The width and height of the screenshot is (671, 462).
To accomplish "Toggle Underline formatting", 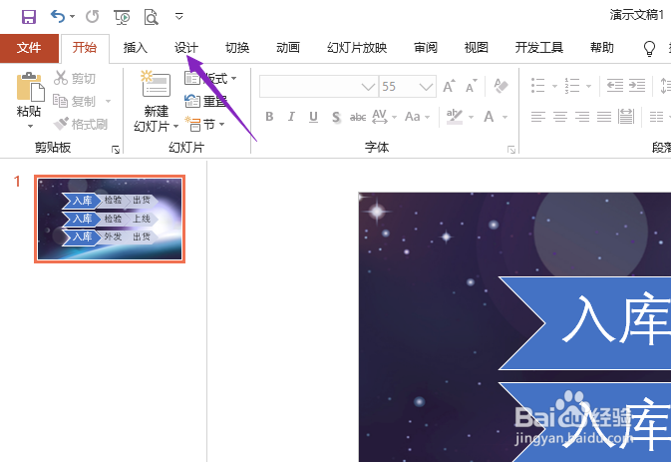I will 313,117.
